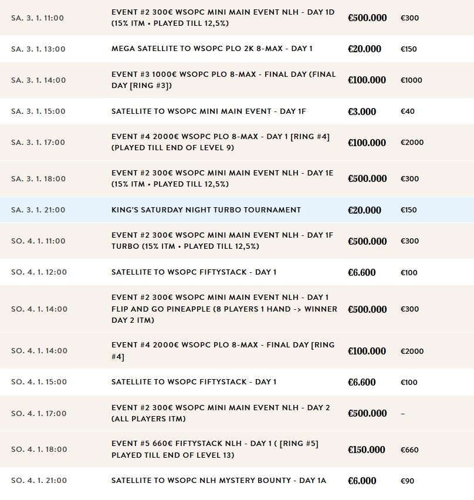This screenshot has width=474, height=500.
Task: Open Mini Main Event Day 2 row
Action: click(x=221, y=413)
